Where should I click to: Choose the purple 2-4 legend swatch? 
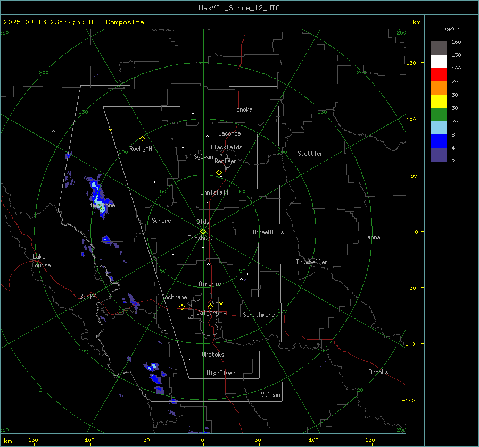[x=439, y=154]
